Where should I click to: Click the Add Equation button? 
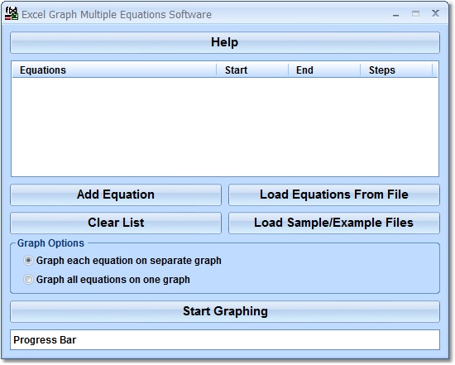coord(116,195)
